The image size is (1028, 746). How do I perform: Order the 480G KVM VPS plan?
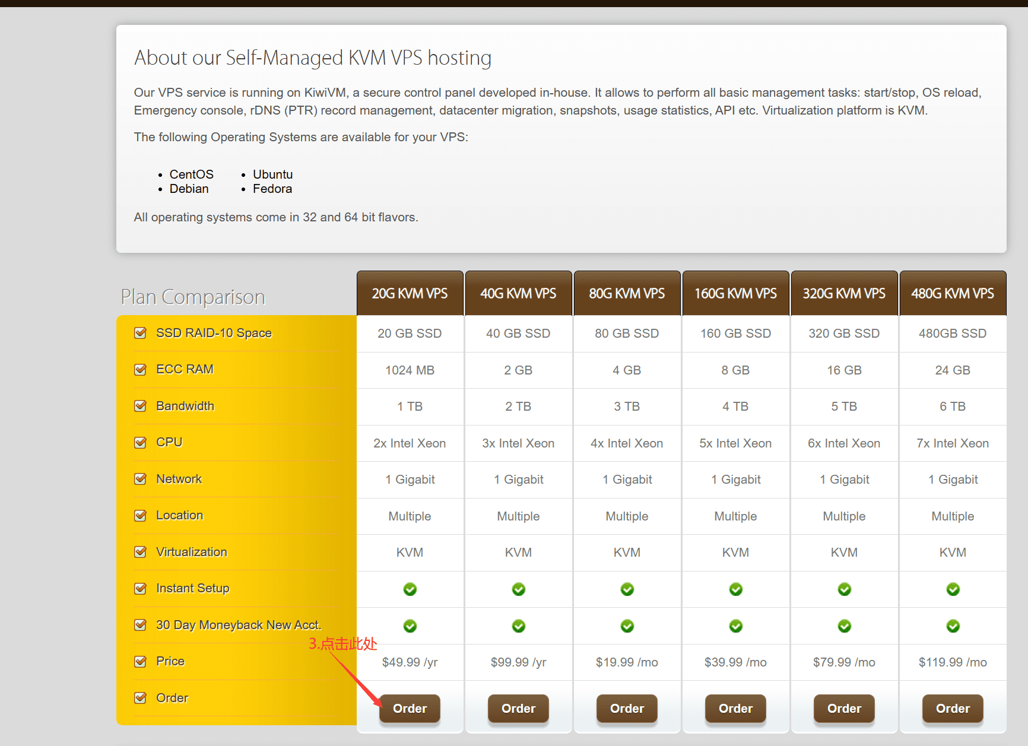953,708
